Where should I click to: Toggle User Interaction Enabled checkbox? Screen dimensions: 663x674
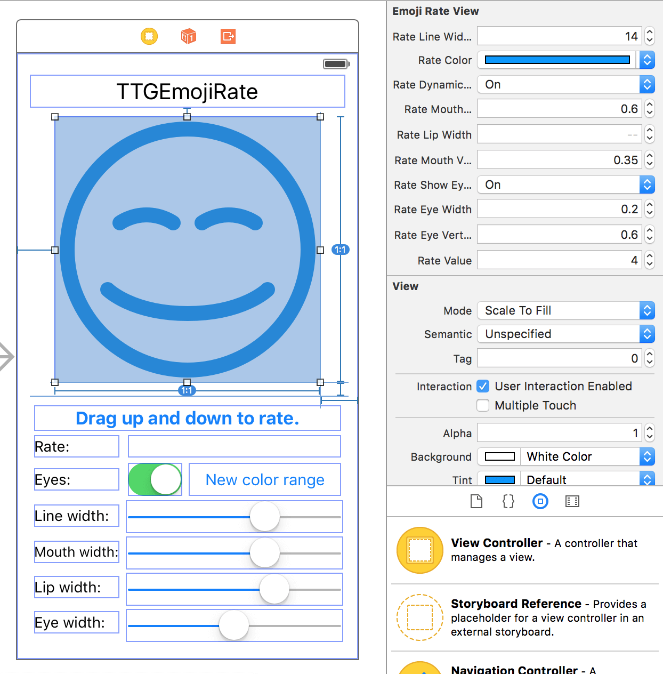pos(483,386)
